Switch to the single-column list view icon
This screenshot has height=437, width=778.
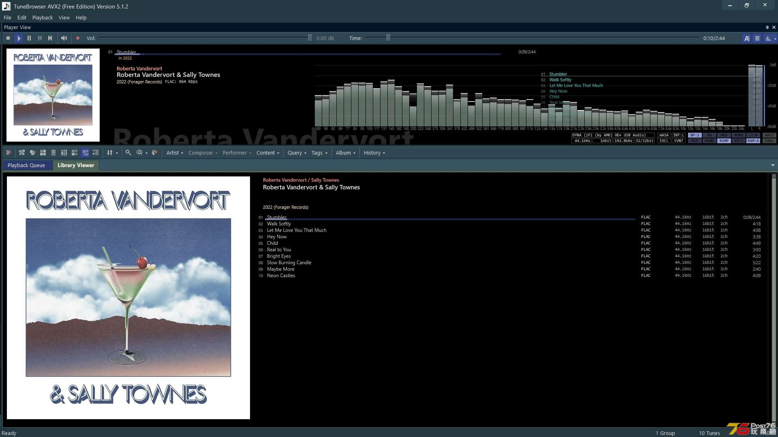click(x=53, y=153)
